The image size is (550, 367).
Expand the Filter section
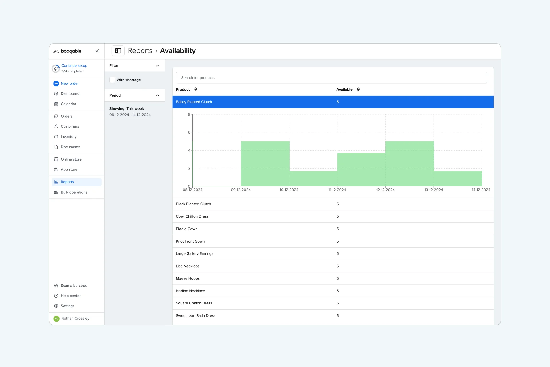[x=158, y=66]
